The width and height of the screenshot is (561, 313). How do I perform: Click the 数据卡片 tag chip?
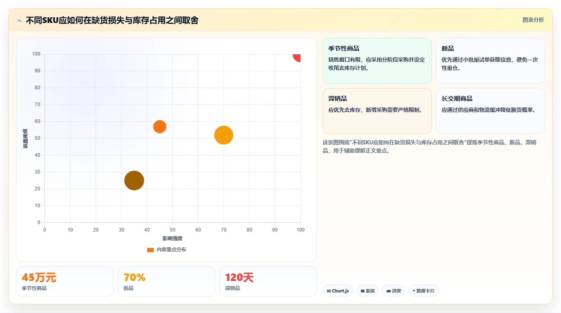(424, 291)
